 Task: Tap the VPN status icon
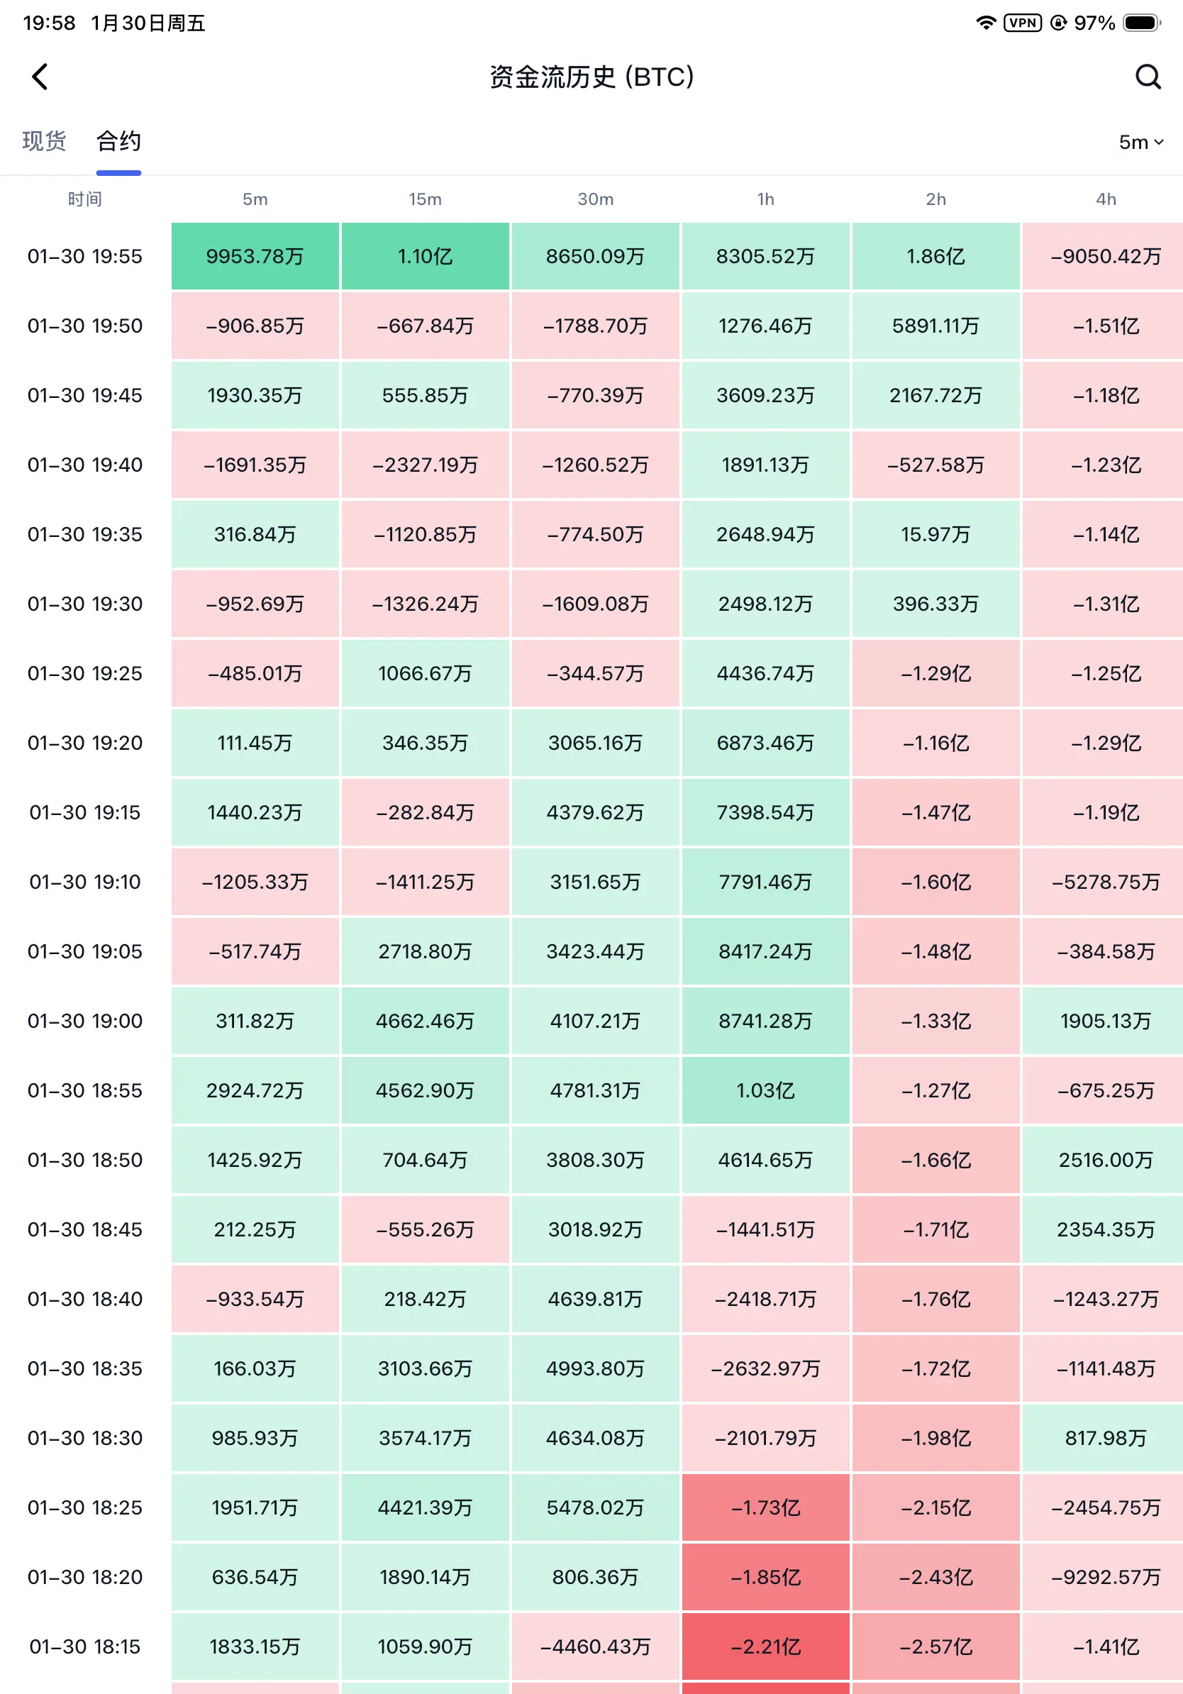(x=1022, y=23)
